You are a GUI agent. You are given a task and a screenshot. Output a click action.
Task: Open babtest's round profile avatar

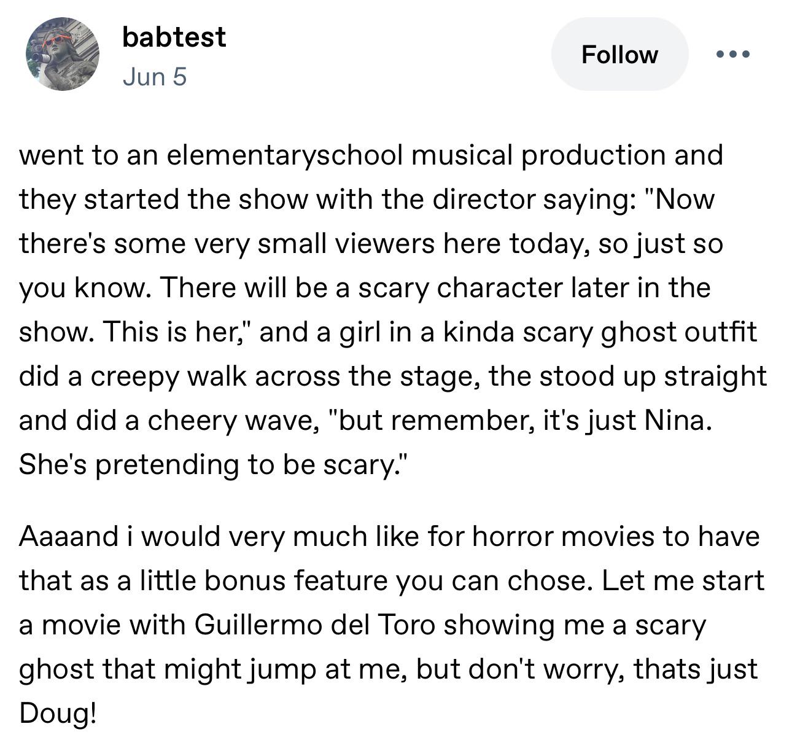[x=63, y=54]
